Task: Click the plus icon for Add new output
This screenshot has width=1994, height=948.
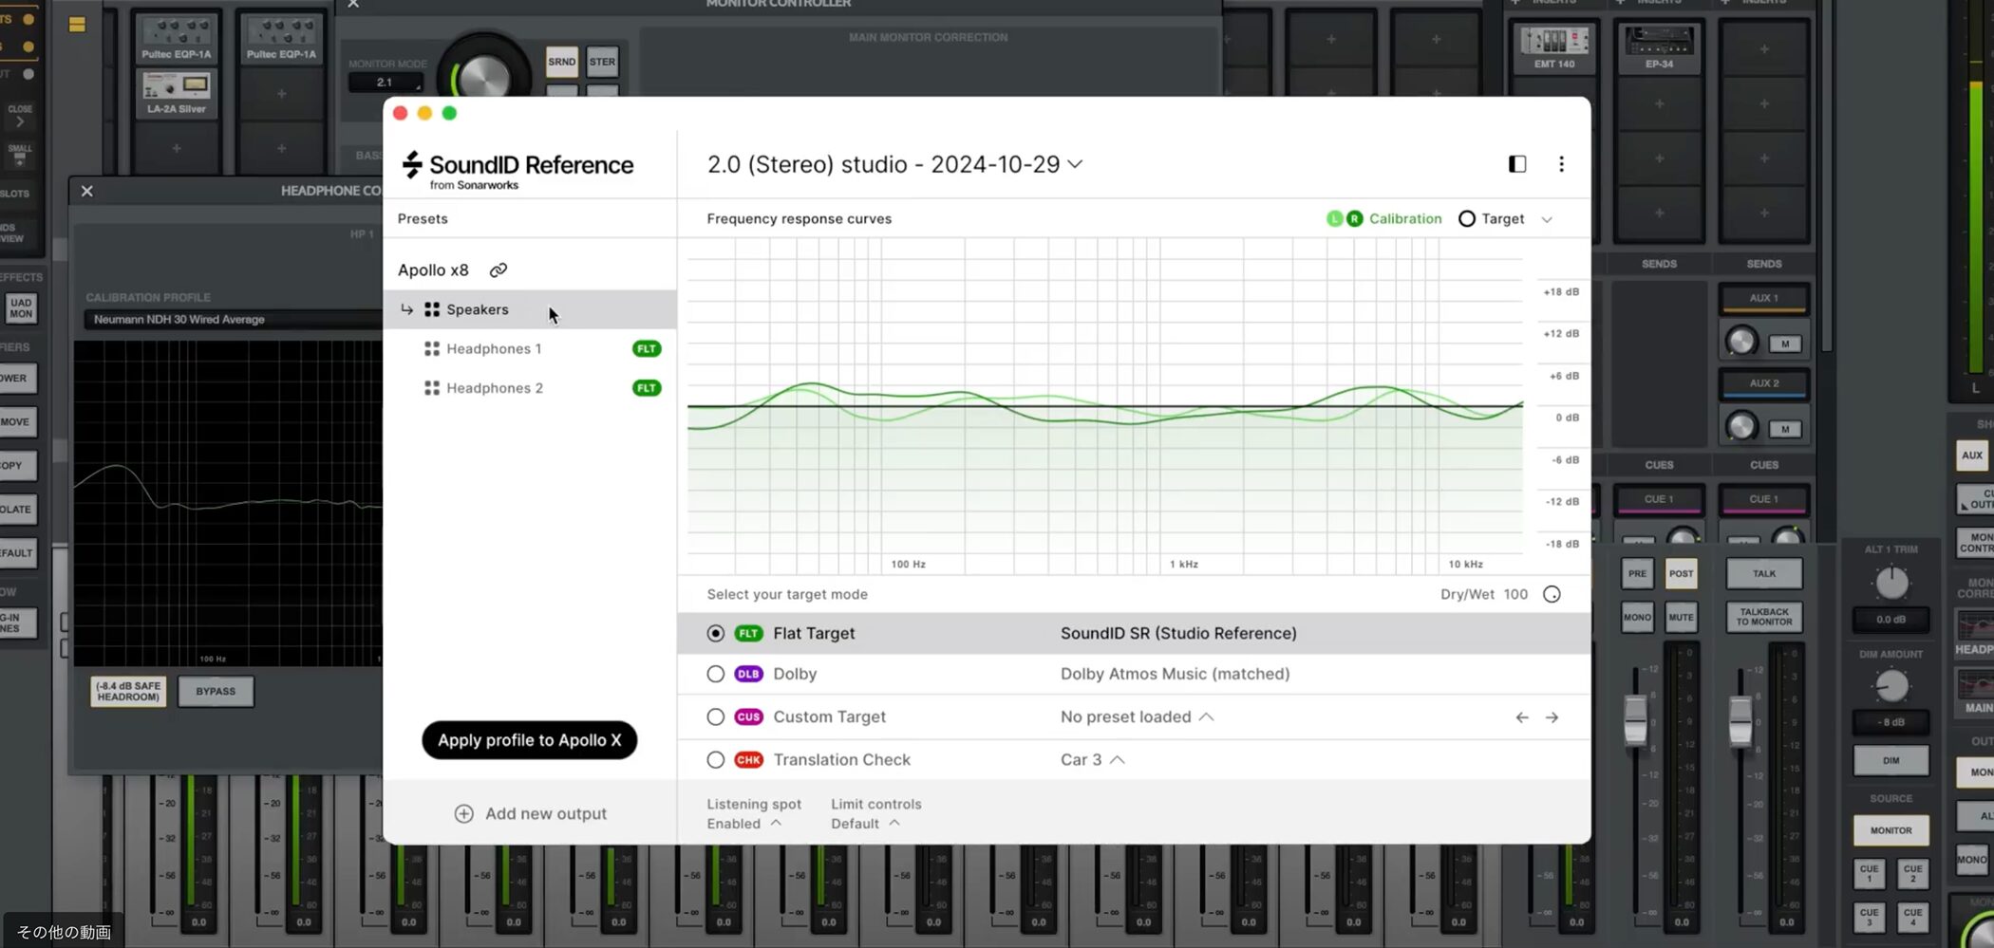Action: tap(463, 814)
